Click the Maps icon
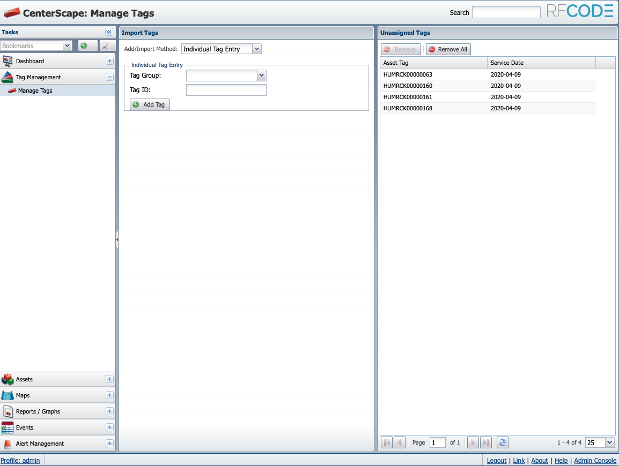This screenshot has height=466, width=619. (7, 395)
